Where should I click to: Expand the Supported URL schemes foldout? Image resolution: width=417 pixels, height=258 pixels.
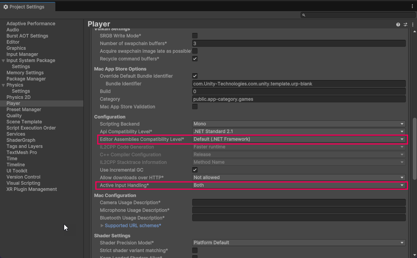coord(102,225)
